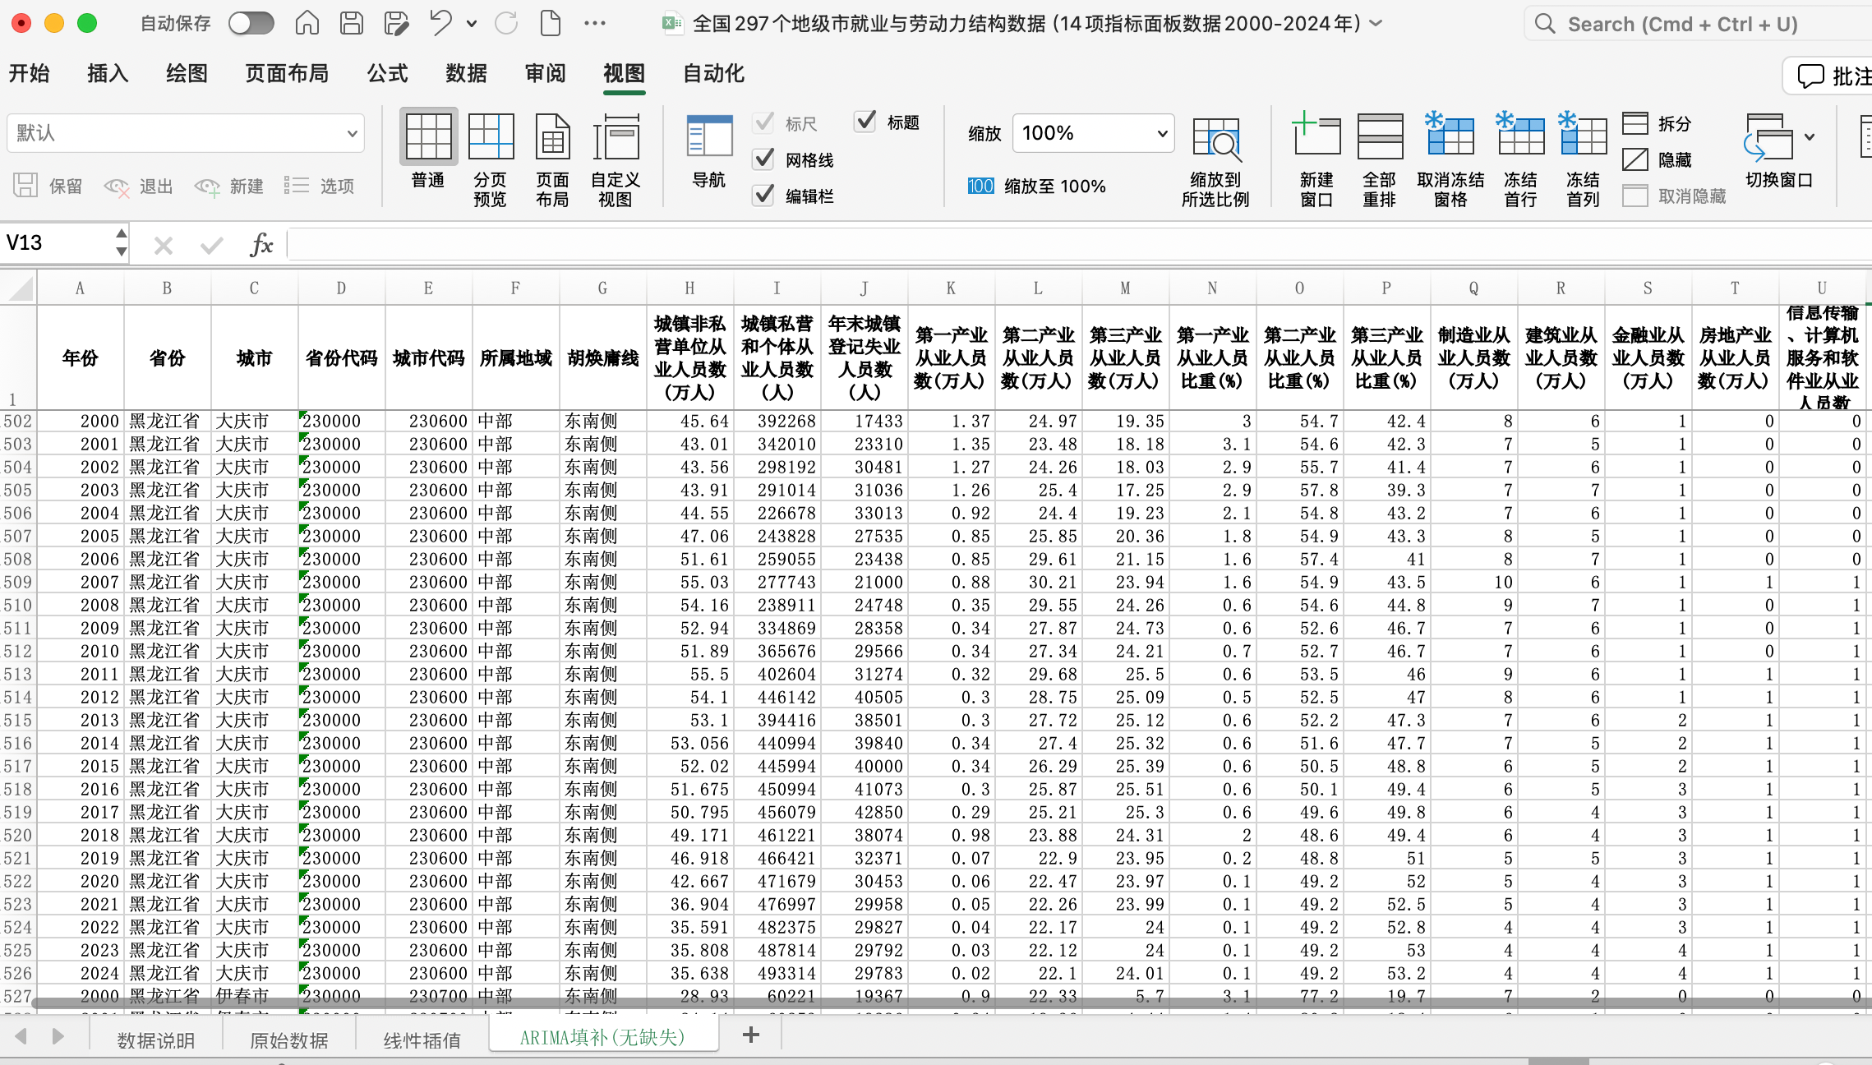
Task: Click Unfreeze Panes (取消冻结窗格) icon
Action: coord(1450,137)
